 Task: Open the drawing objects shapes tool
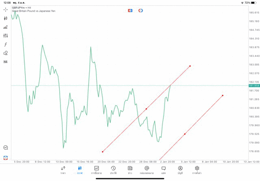click(6, 53)
